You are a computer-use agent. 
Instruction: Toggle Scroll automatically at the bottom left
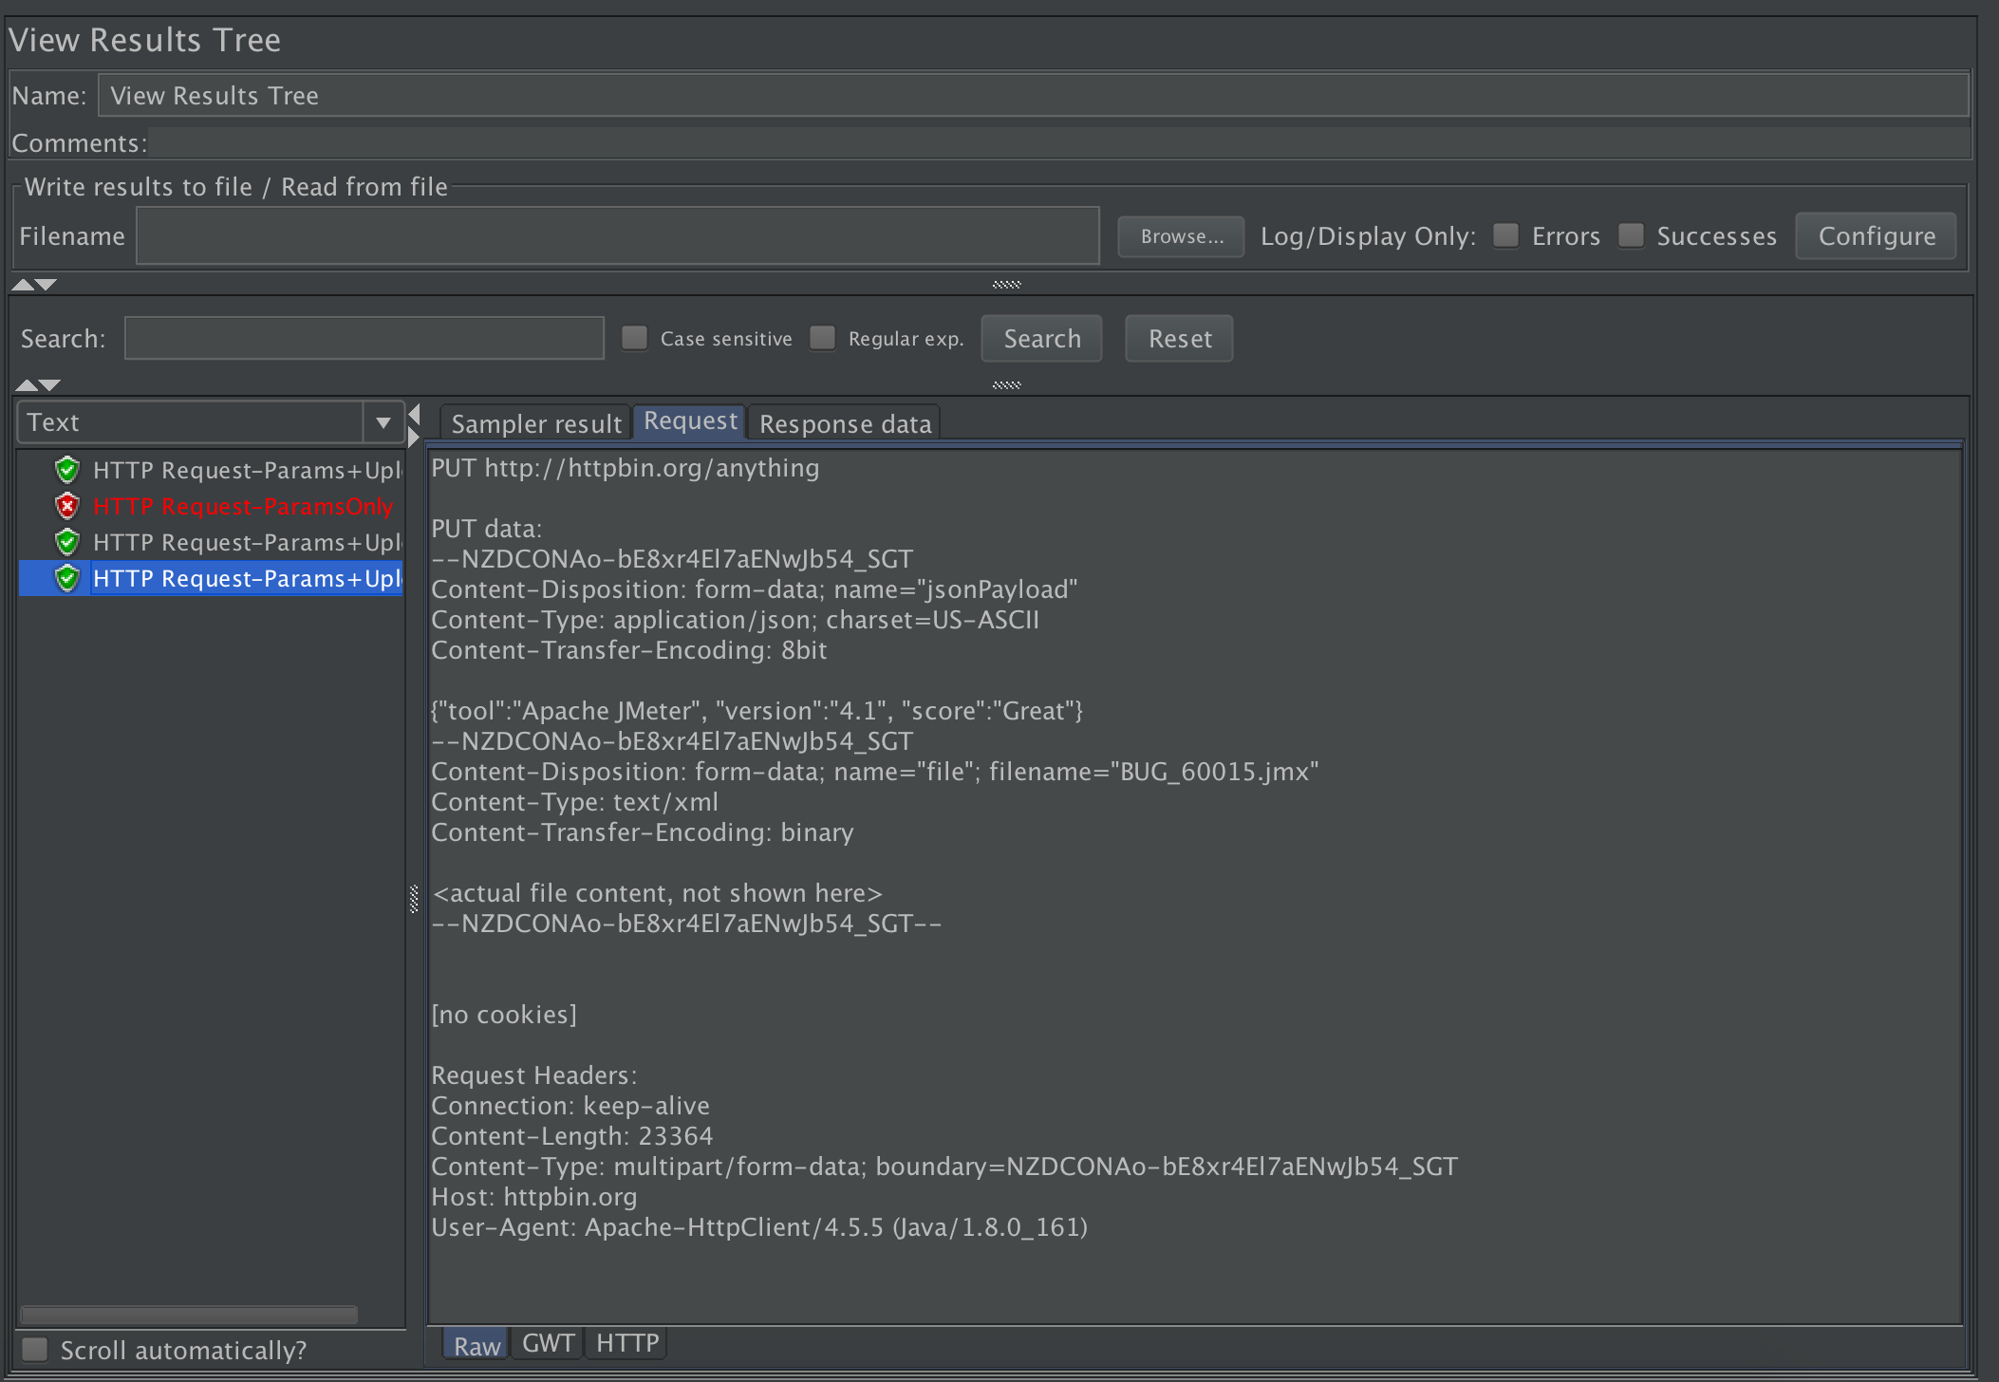pos(35,1348)
